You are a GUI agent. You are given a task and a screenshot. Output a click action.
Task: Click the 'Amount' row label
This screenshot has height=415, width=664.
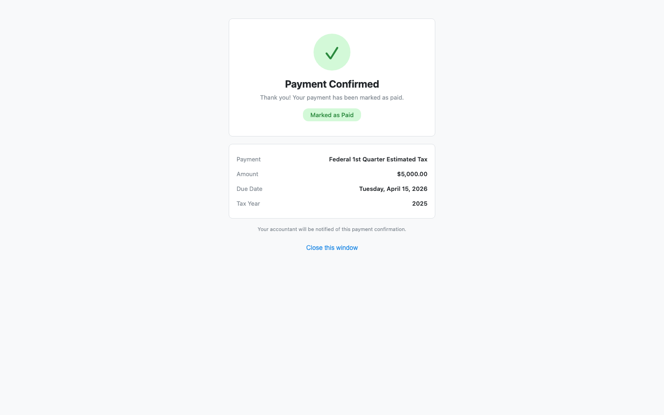[x=247, y=174]
